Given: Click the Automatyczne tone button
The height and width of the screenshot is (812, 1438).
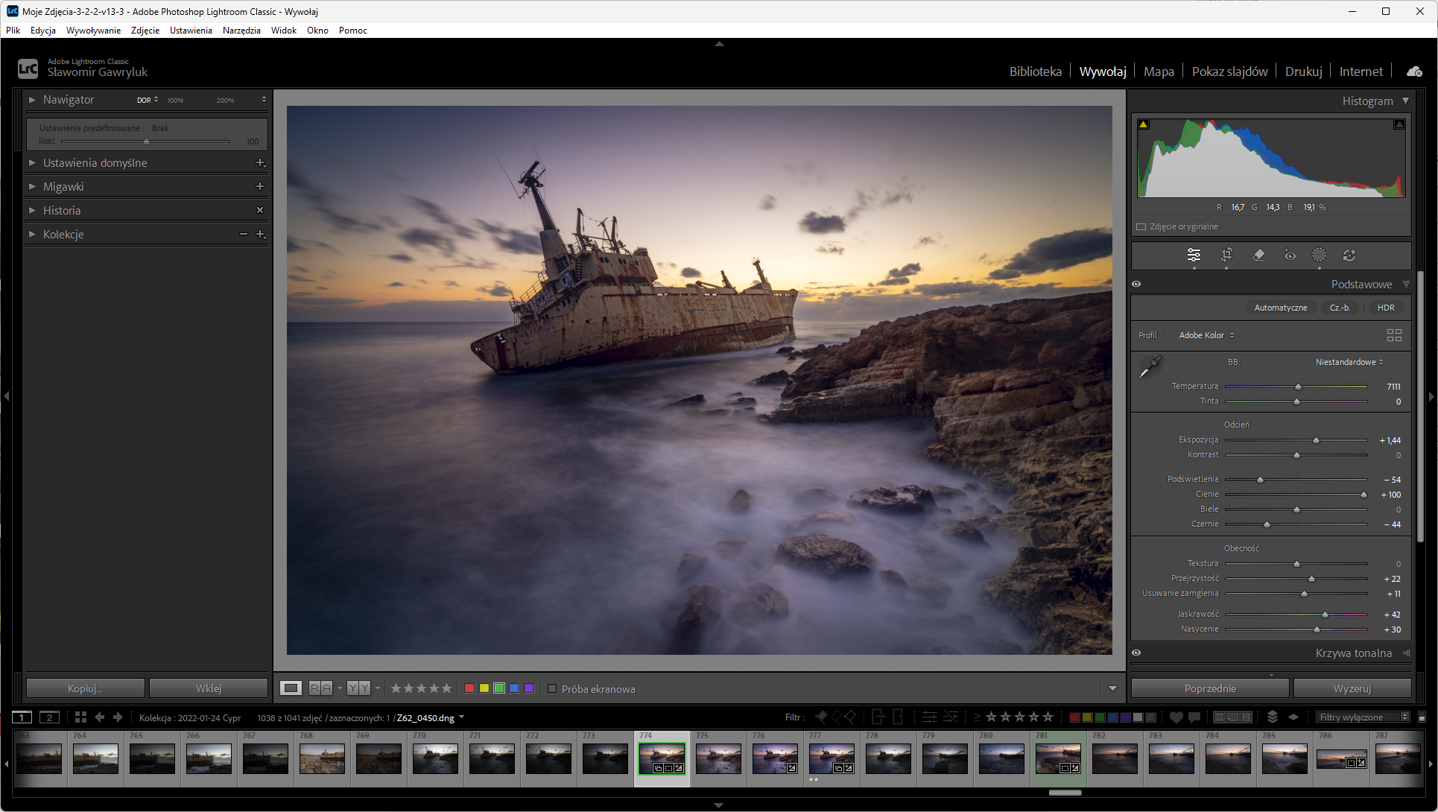Looking at the screenshot, I should (x=1280, y=308).
